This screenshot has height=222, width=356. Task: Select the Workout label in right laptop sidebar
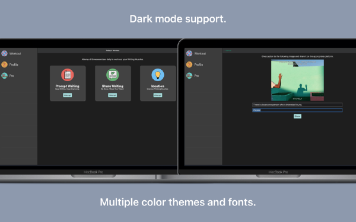pyautogui.click(x=201, y=53)
